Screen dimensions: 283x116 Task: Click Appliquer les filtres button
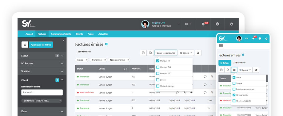pyautogui.click(x=41, y=45)
